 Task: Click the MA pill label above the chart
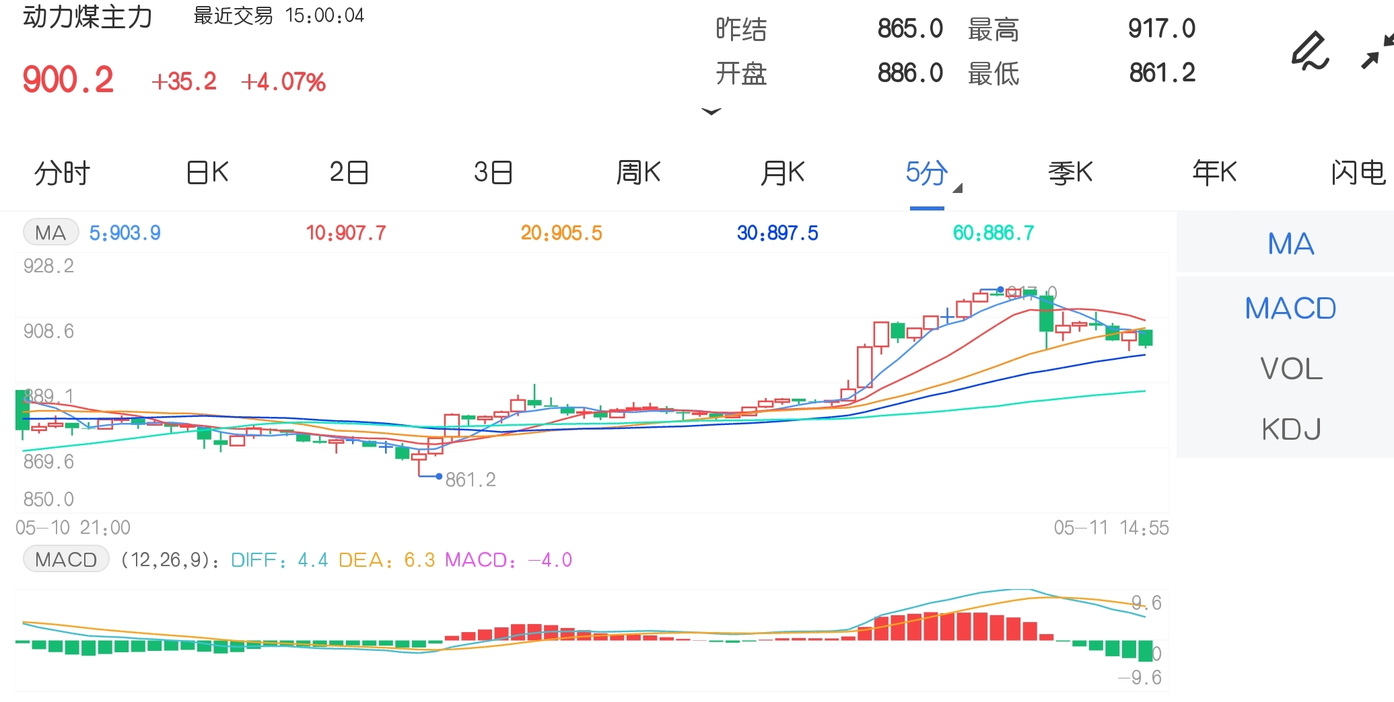tap(51, 233)
